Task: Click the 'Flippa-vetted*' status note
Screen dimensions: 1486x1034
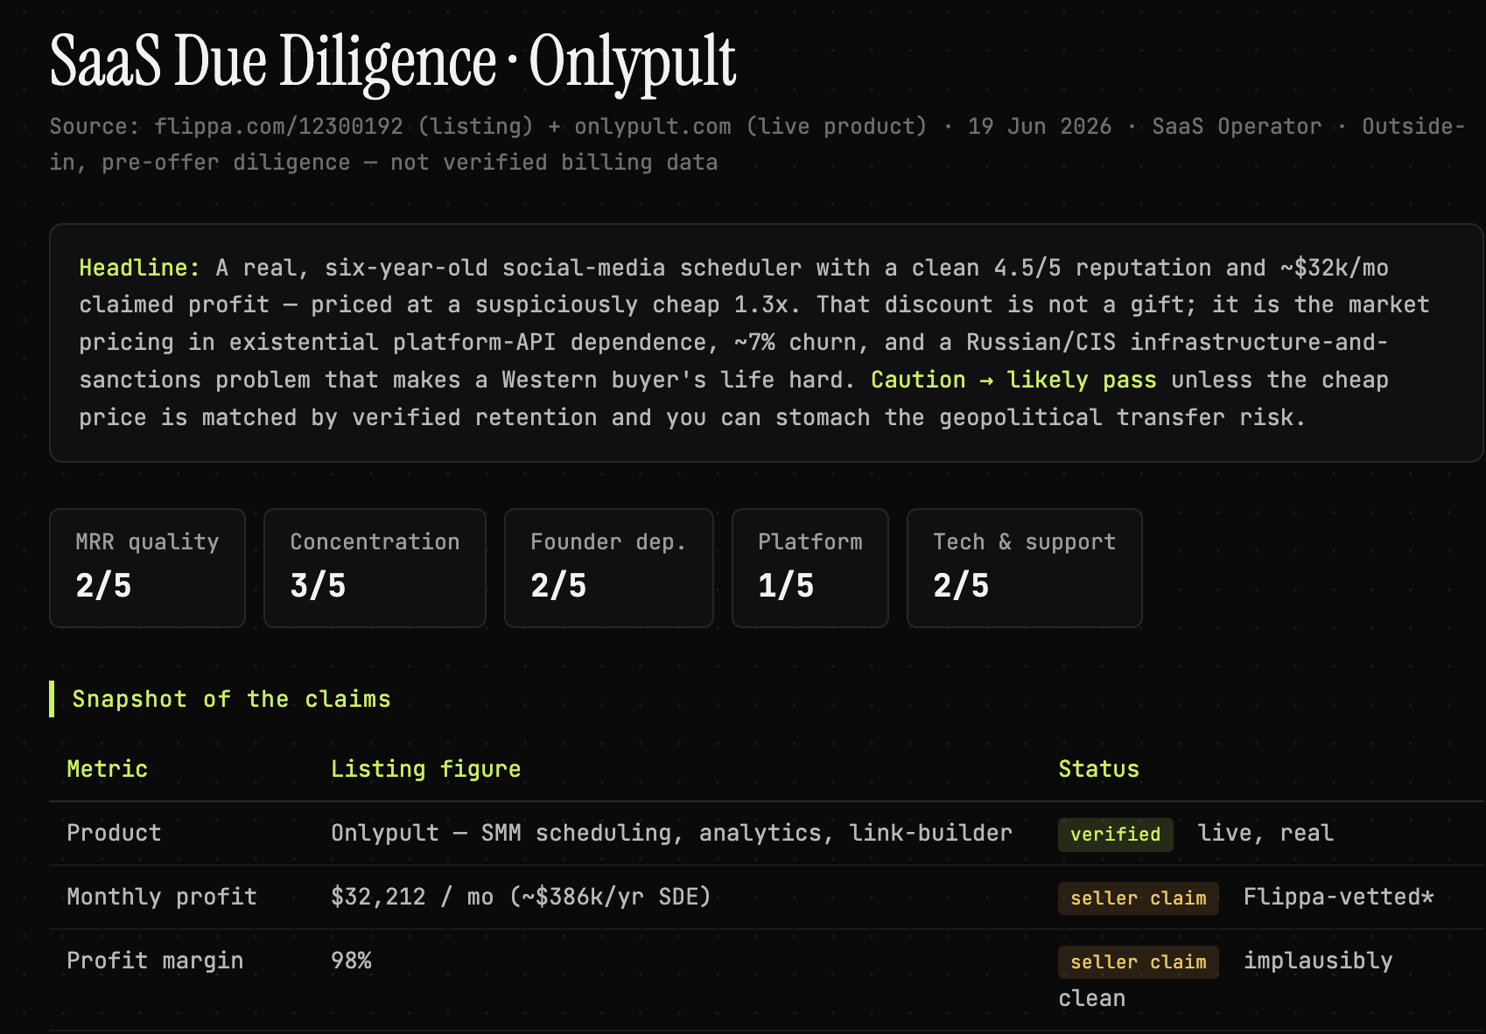Action: 1339,897
